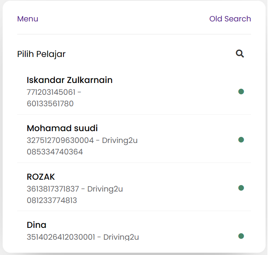
Task: Pick the Dina student entry
Action: pyautogui.click(x=36, y=225)
